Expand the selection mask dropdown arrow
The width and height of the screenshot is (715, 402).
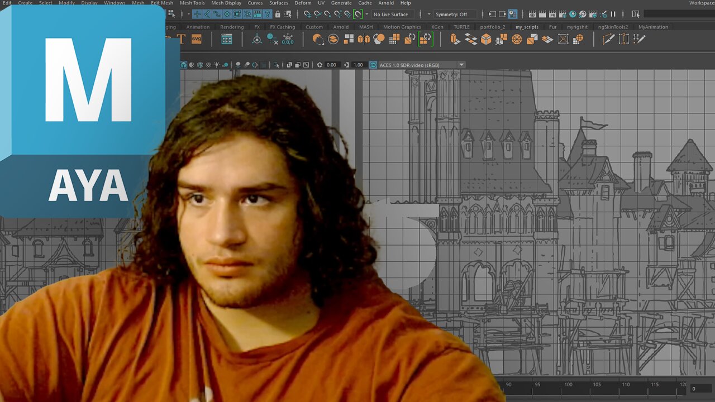click(189, 14)
